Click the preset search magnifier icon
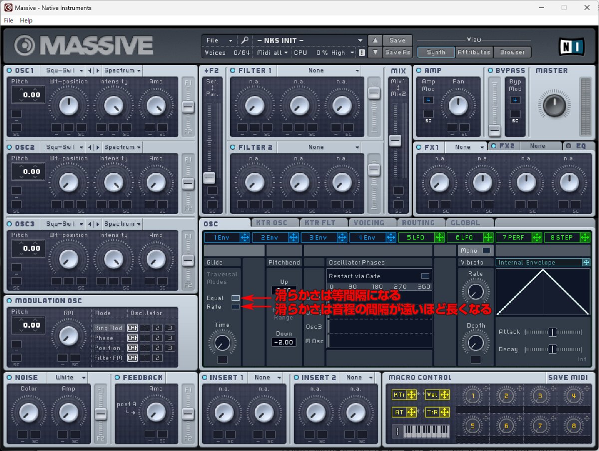599x451 pixels. [244, 40]
